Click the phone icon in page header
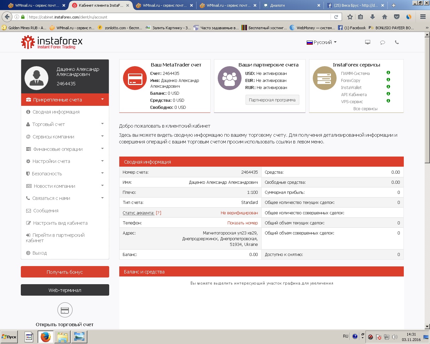 coord(397,42)
